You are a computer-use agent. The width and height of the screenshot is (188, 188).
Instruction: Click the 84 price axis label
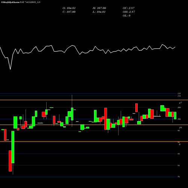179,165
